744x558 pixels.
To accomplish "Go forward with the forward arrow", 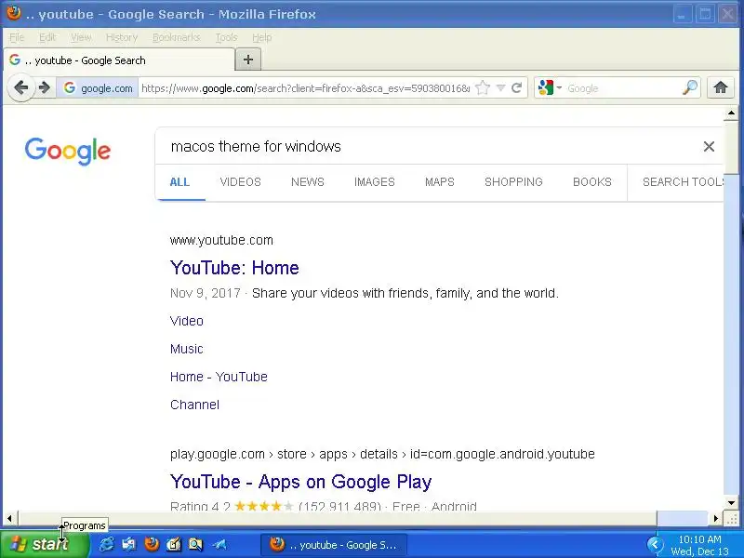I will pos(44,87).
